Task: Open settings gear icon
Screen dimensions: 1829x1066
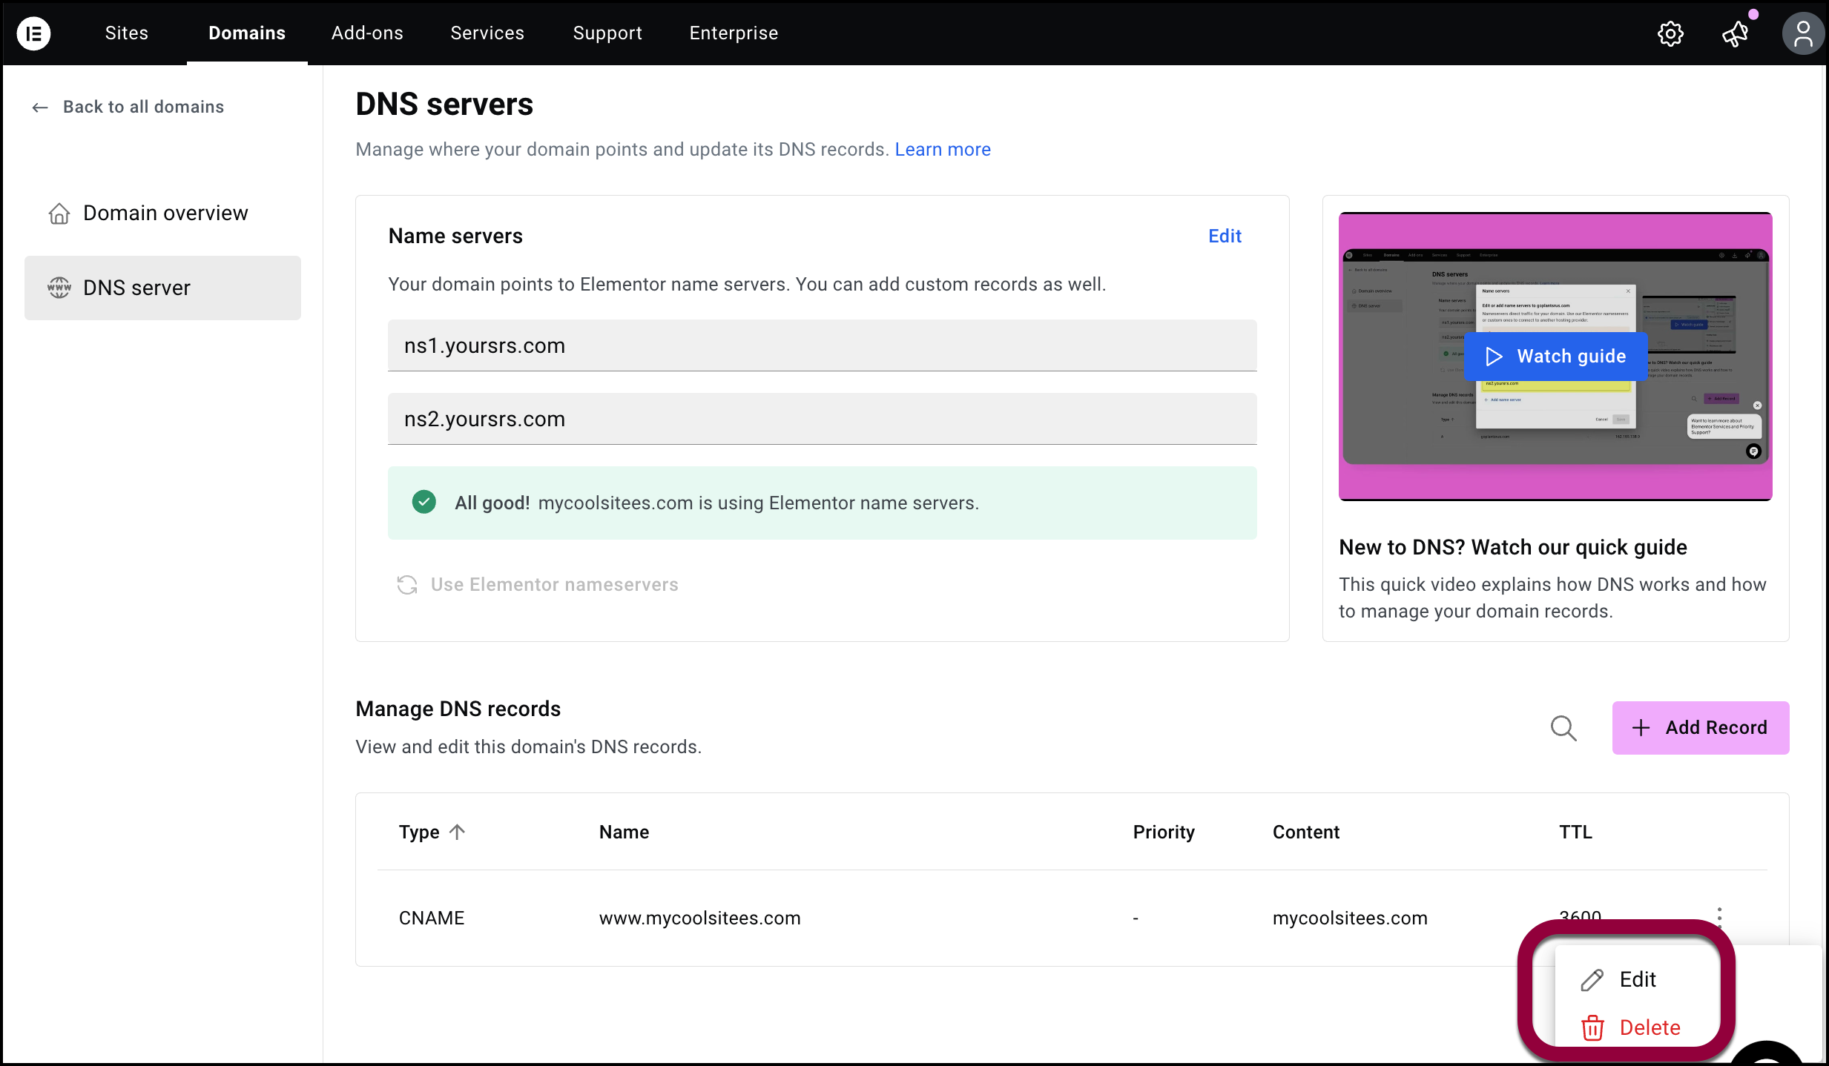Action: [x=1670, y=33]
